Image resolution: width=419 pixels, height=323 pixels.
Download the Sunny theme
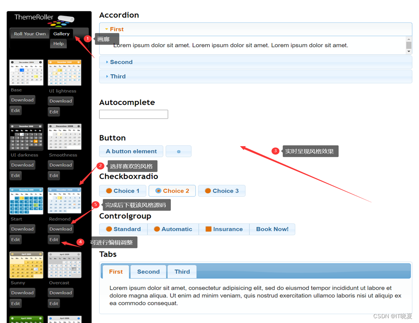[23, 293]
